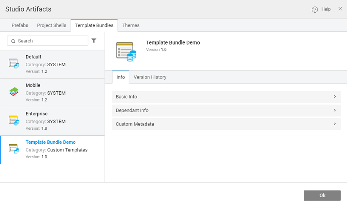Click the Template Bundle Demo list icon

pos(14,149)
